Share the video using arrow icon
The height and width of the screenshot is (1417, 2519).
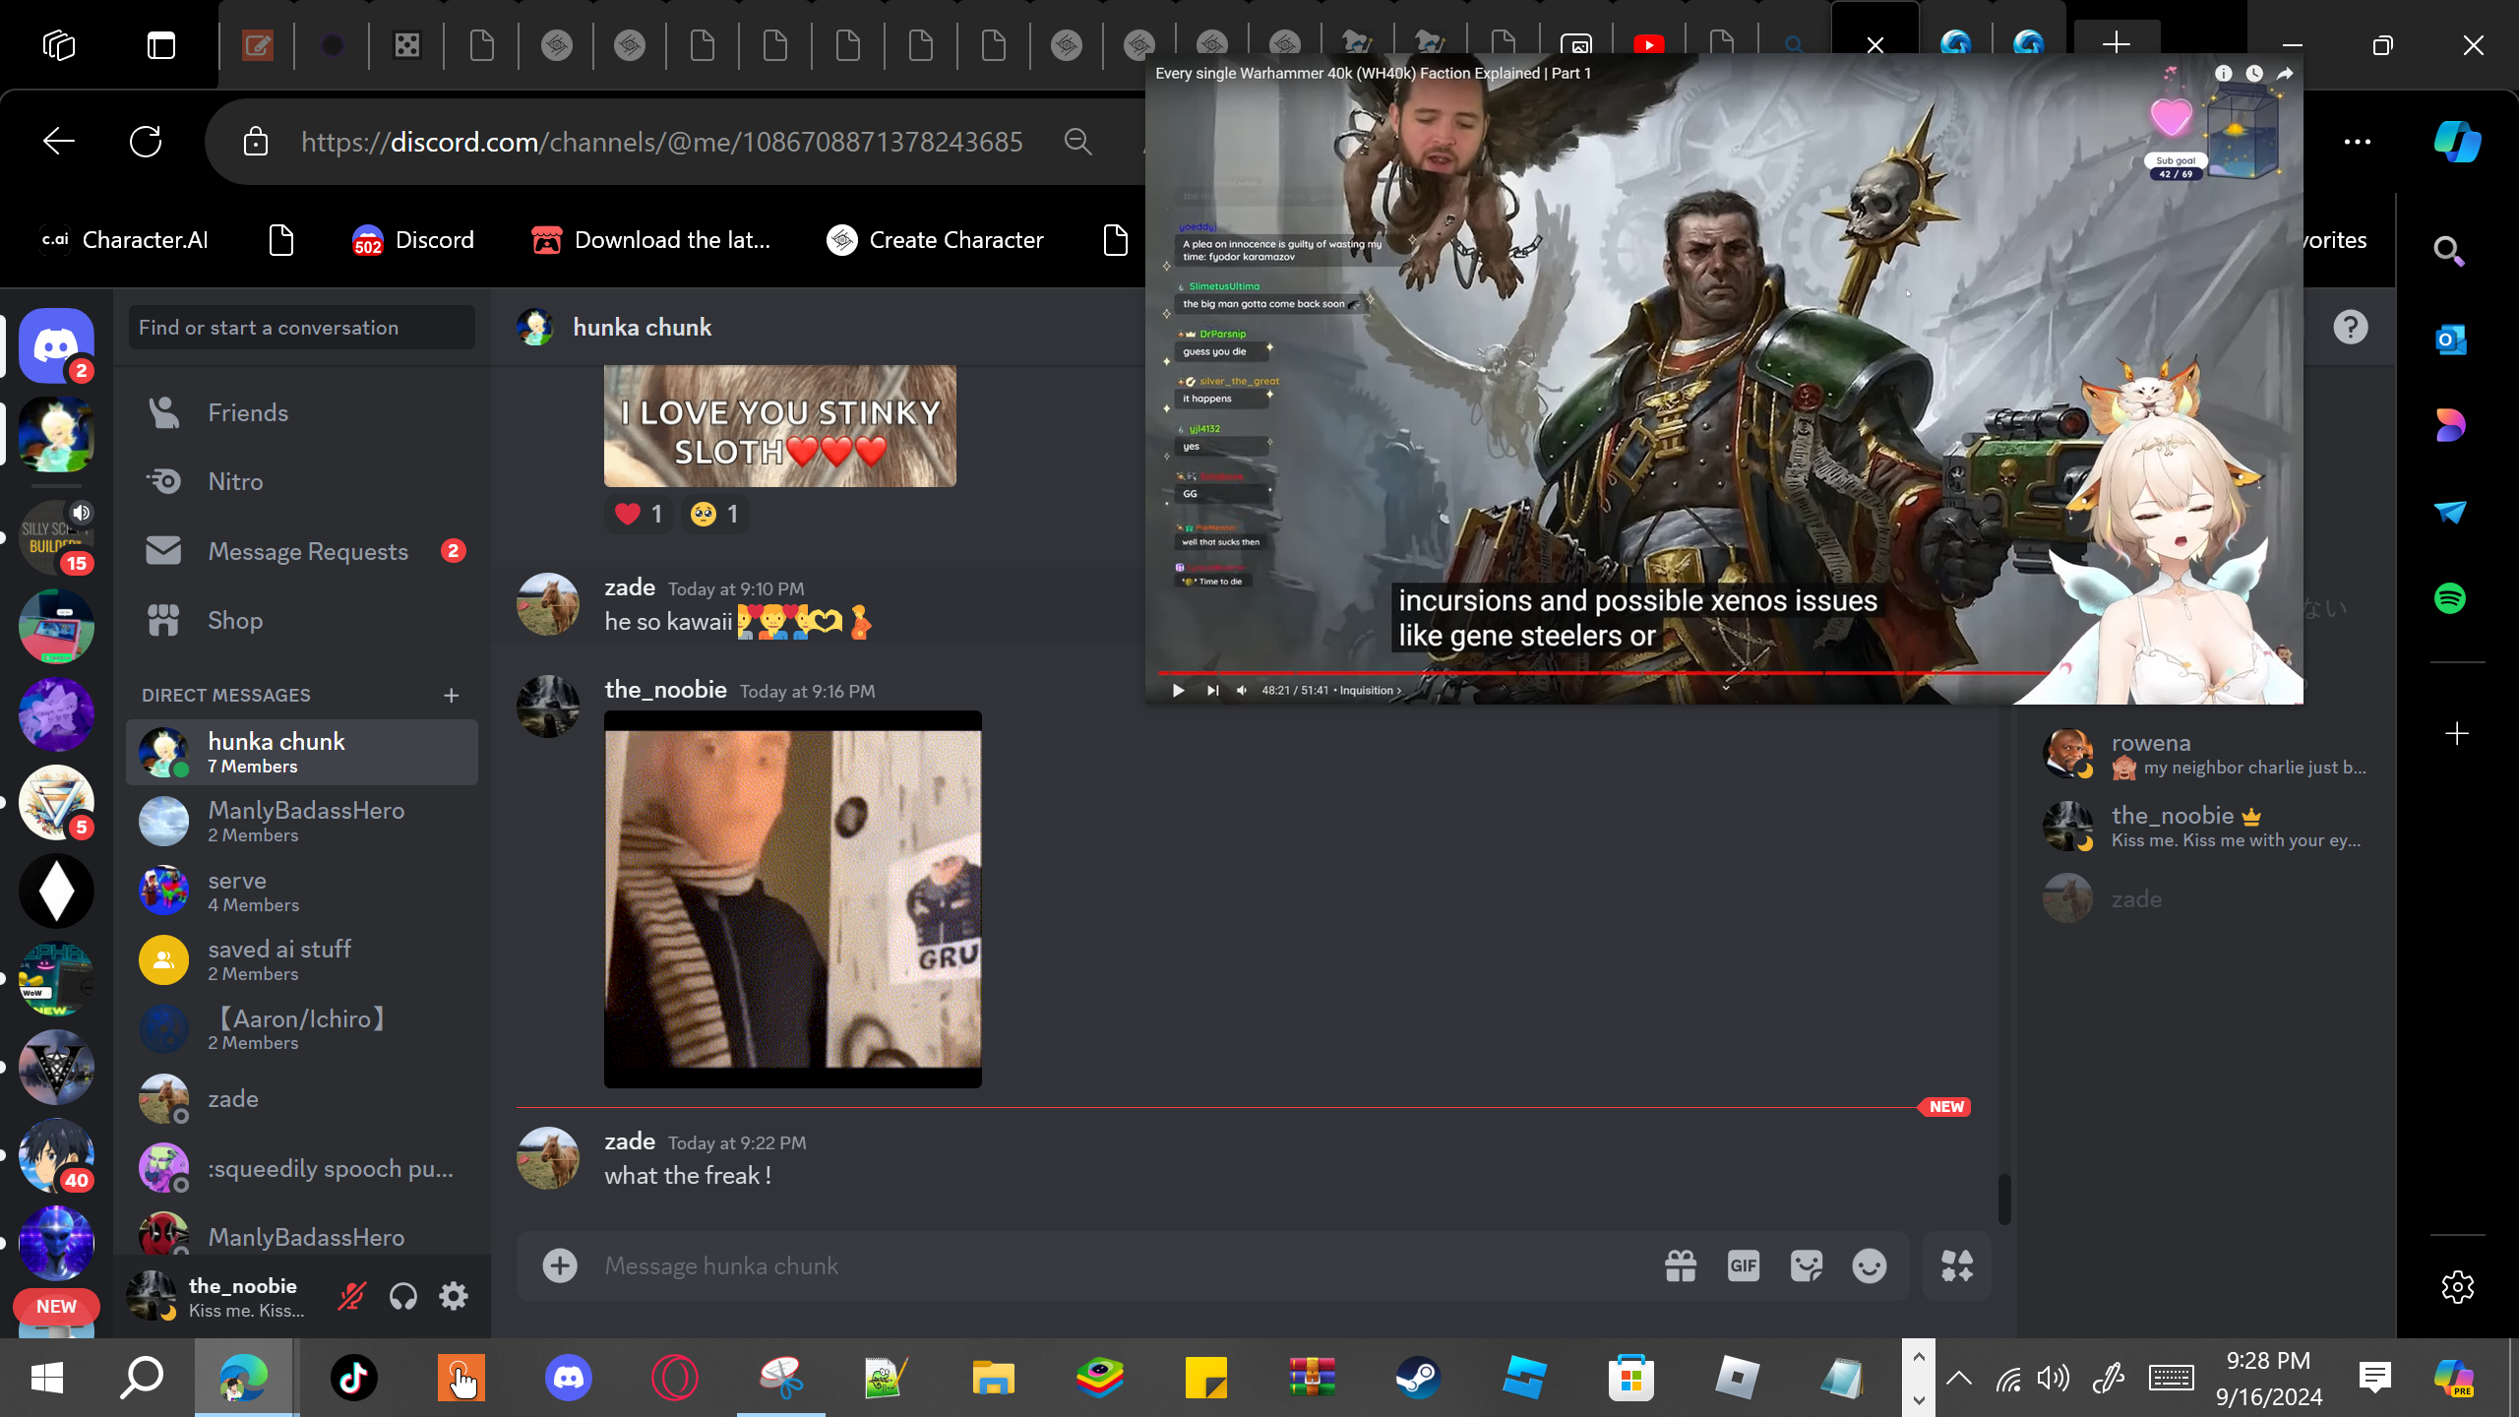pyautogui.click(x=2285, y=73)
